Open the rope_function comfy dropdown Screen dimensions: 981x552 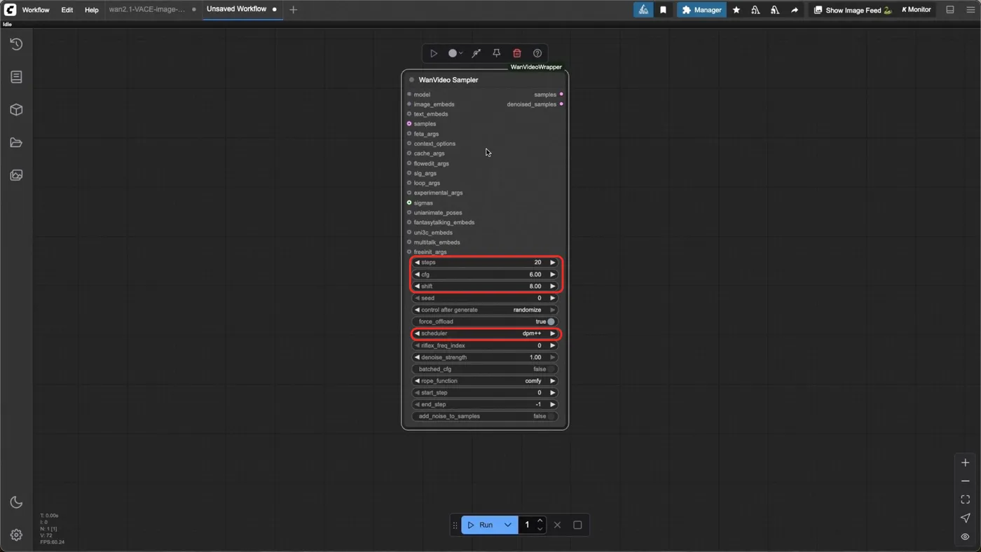[485, 381]
